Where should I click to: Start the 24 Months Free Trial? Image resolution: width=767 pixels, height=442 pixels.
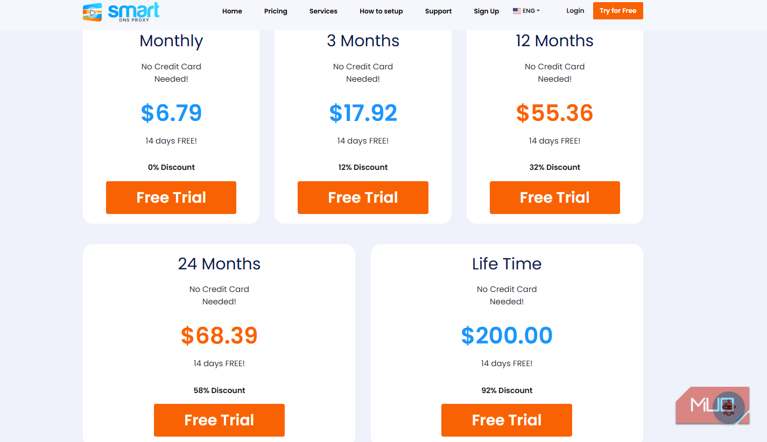coord(219,420)
